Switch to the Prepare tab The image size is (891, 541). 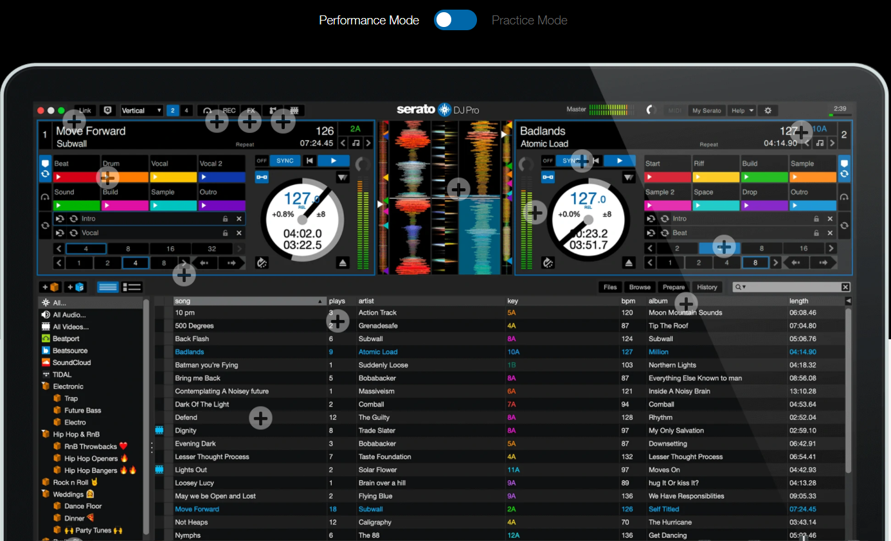(x=674, y=287)
